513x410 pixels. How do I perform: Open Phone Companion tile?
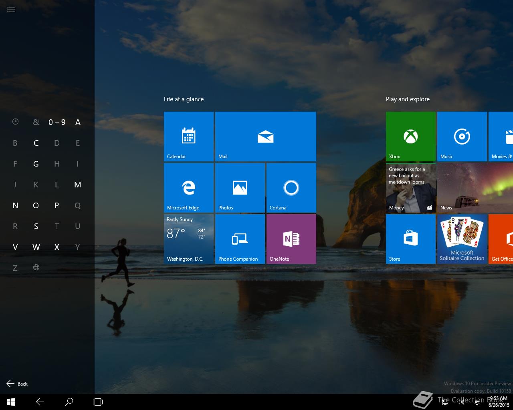(x=240, y=239)
